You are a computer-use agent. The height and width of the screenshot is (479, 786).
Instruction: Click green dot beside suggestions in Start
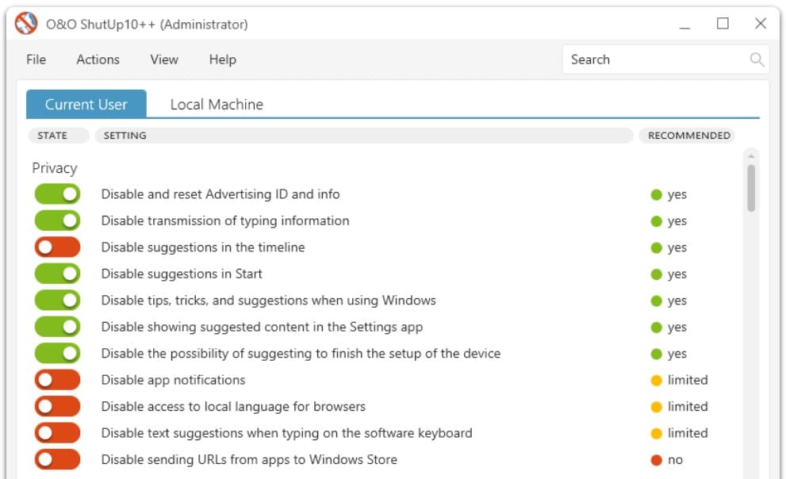[x=656, y=274]
